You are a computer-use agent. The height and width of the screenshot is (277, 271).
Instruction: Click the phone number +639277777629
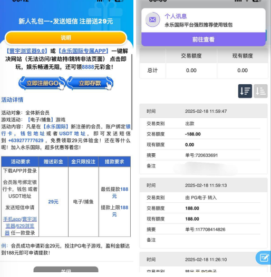pyautogui.click(x=26, y=141)
